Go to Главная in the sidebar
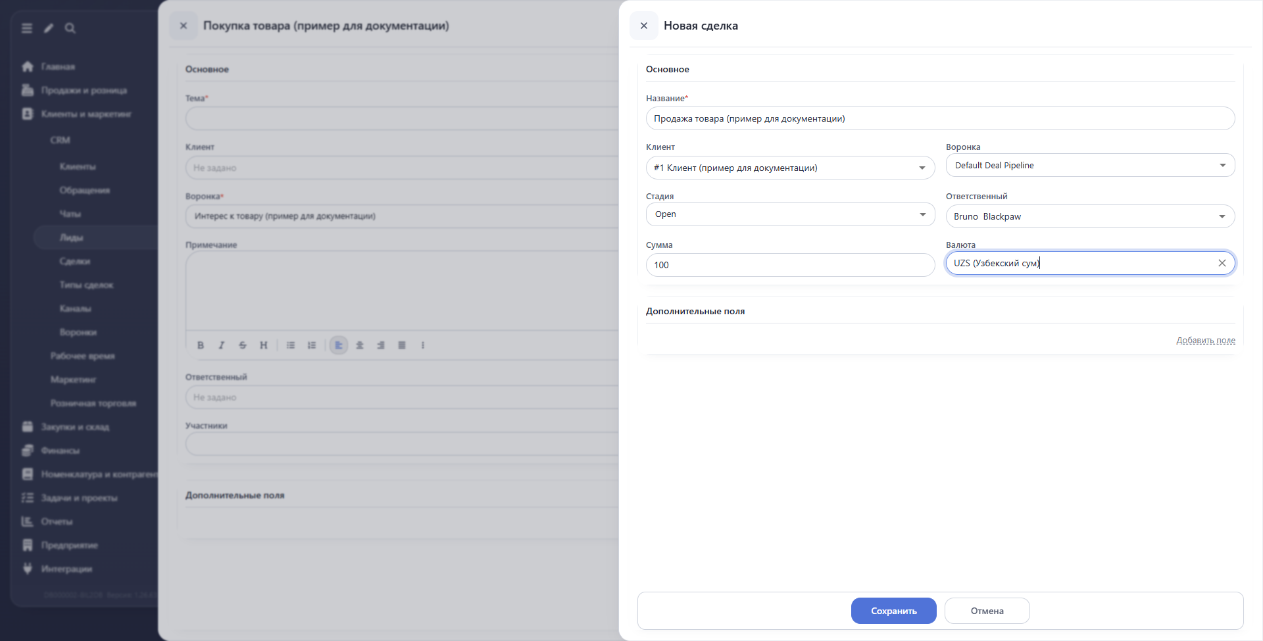Image resolution: width=1263 pixels, height=641 pixels. (58, 67)
